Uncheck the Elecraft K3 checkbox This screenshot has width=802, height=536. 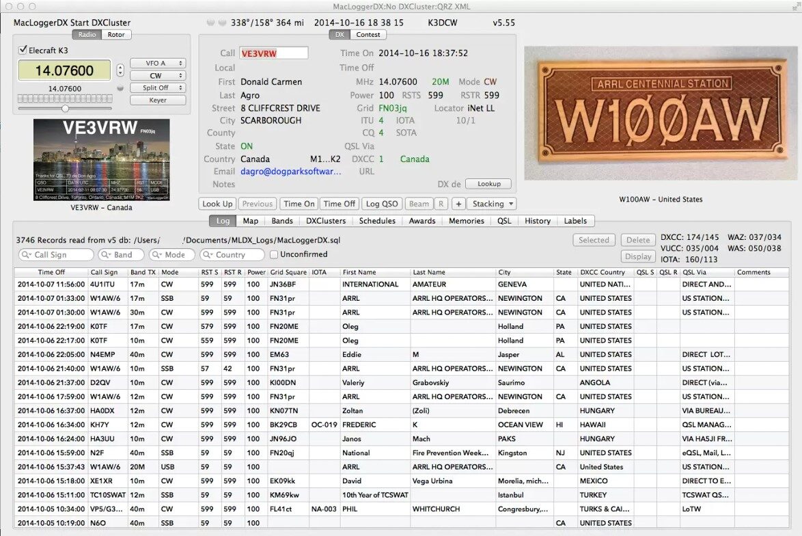[23, 50]
